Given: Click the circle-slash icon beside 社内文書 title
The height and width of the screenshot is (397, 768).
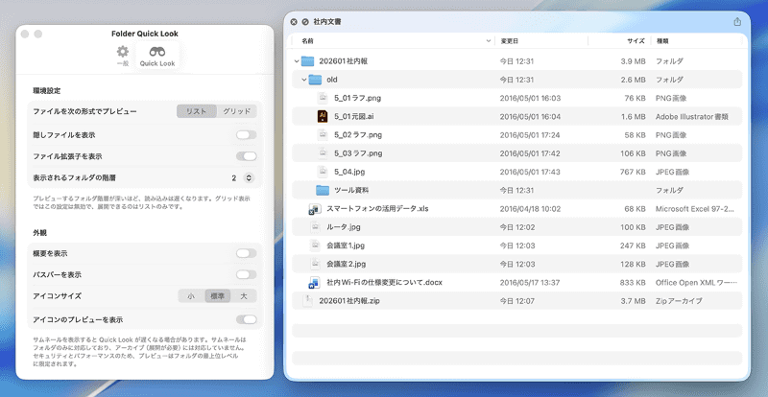Looking at the screenshot, I should [305, 22].
